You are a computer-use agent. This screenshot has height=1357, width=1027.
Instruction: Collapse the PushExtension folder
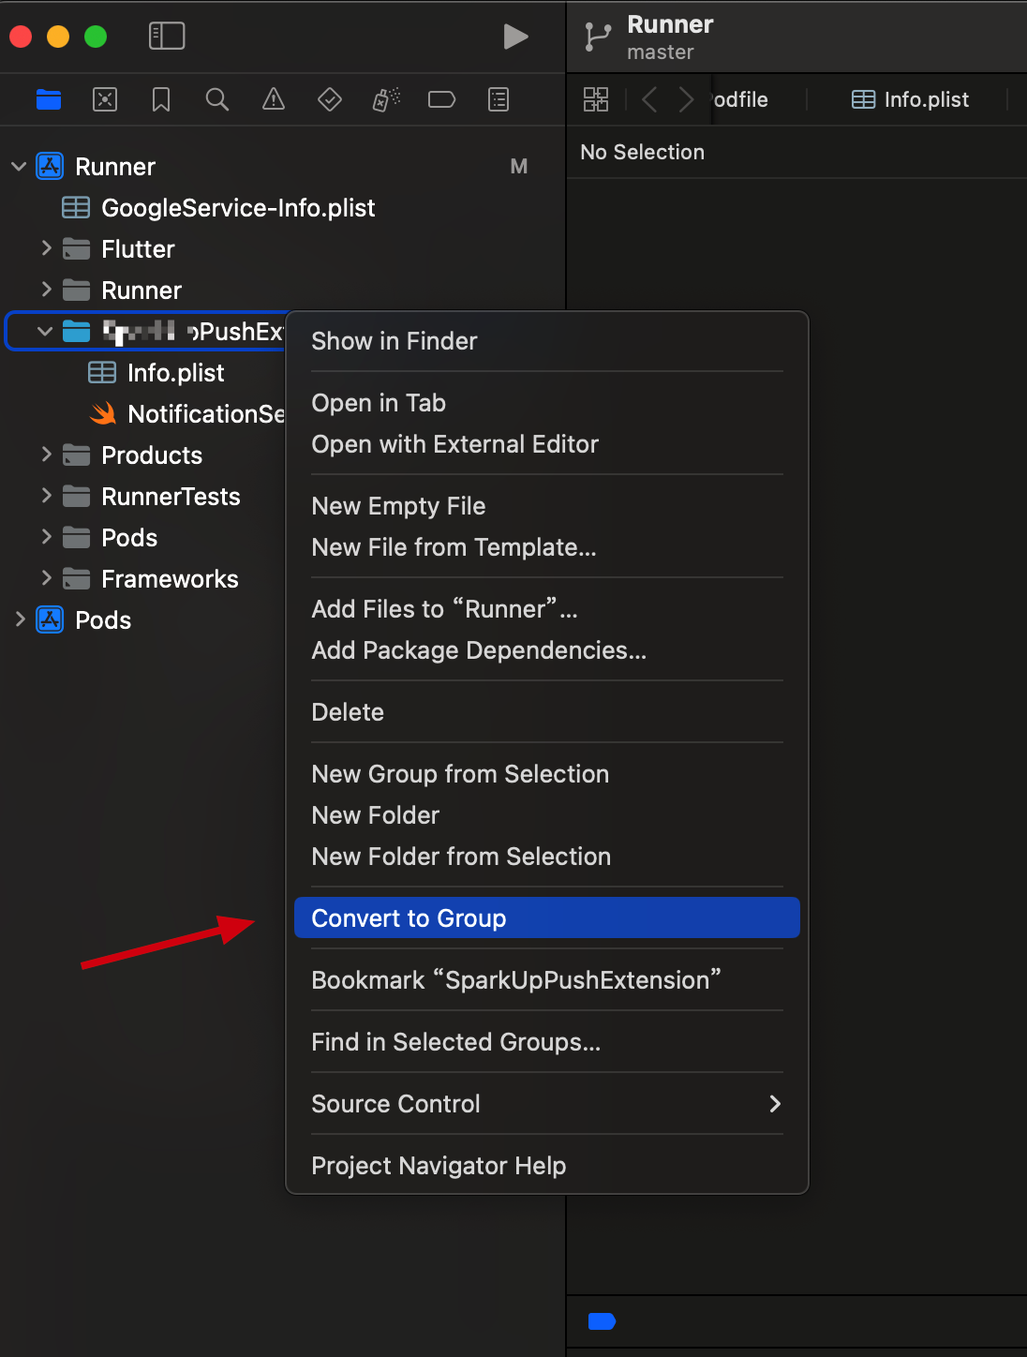tap(45, 332)
